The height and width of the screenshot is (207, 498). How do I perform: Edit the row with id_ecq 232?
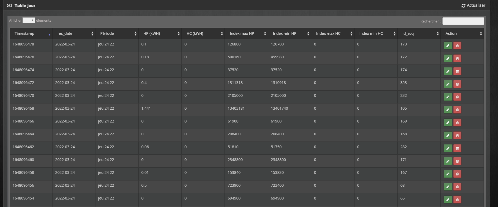coord(448,97)
